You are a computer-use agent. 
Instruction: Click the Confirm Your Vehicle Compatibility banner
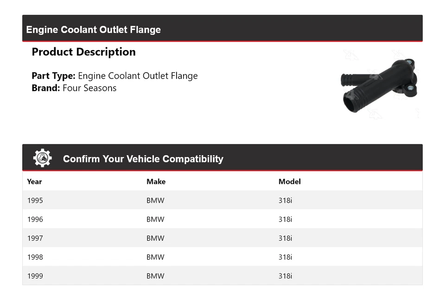(222, 158)
